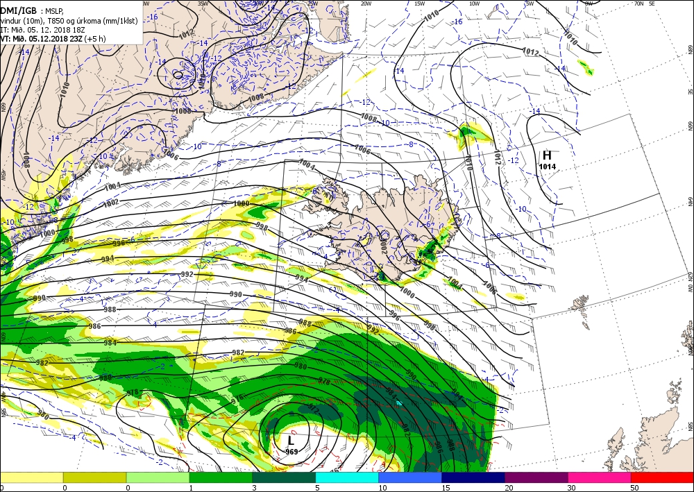Select the dark green 3–5 mm legend swatch

(284, 477)
